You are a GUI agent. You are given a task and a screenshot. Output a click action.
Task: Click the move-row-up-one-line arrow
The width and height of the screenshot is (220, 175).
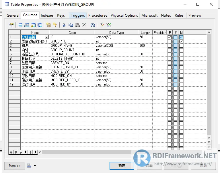coord(21,152)
